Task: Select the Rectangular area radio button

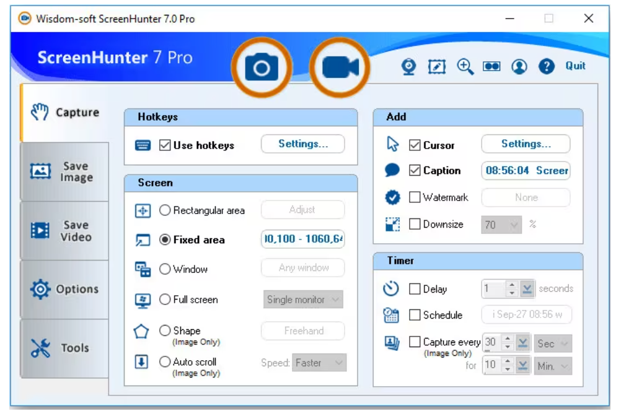Action: (x=165, y=210)
